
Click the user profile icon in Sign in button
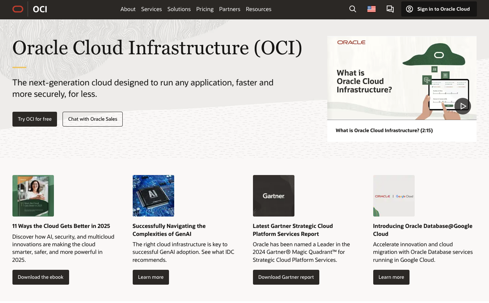pos(410,9)
